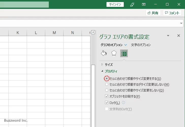Viewport: 185px width, 127px height.
Task: Click the coming soon megaphone icon
Action: [x=132, y=5]
